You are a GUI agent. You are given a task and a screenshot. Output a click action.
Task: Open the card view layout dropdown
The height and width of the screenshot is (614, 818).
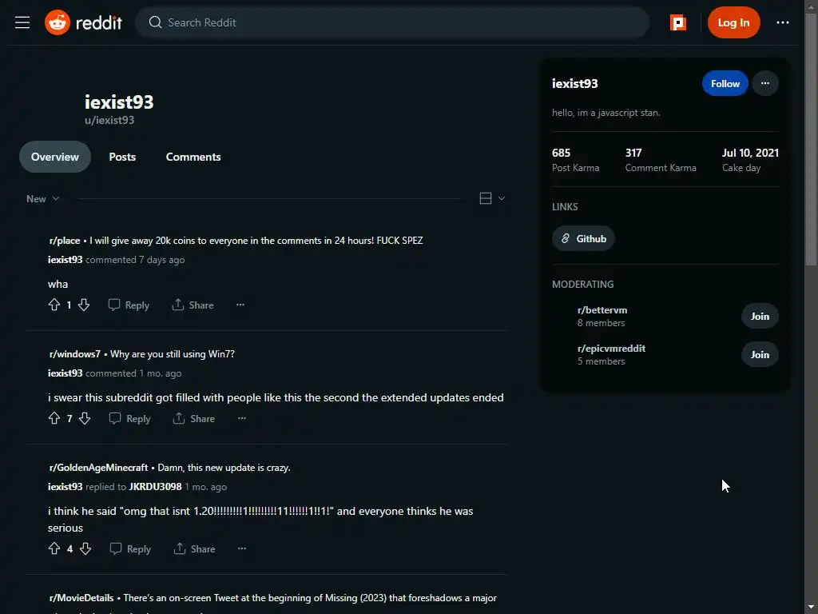[x=492, y=198]
